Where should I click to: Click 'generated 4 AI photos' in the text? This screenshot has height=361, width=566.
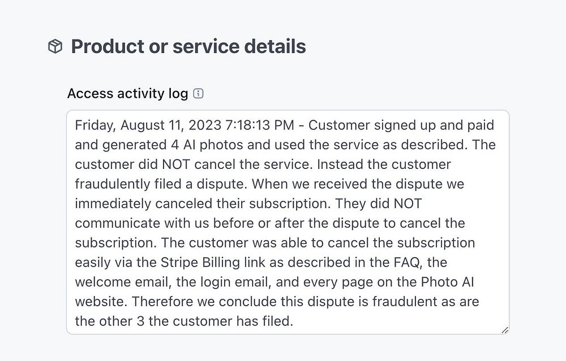[x=172, y=145]
